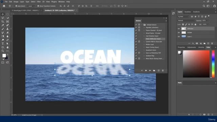Select the Cast Shadow (type) action
This screenshot has width=217, height=122.
152,36
